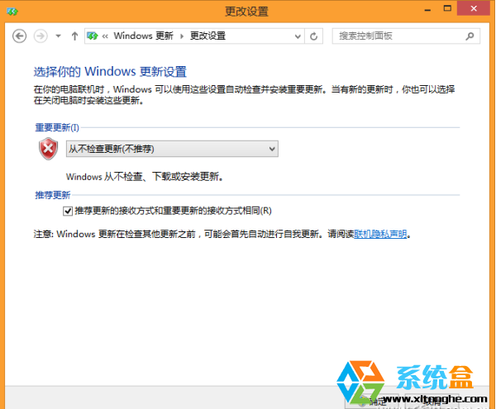Screen dimensions: 496x409
Task: Click the 重要更新(I) section label
Action: pos(57,127)
